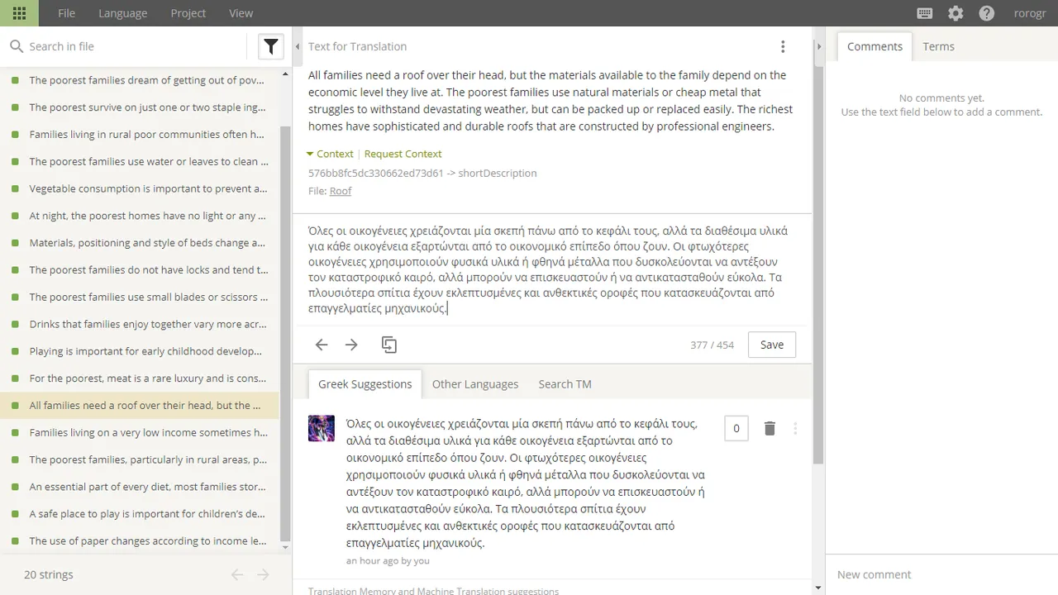Screen dimensions: 1058x595
Task: Select string 'The poorest survive on just one'
Action: point(141,107)
